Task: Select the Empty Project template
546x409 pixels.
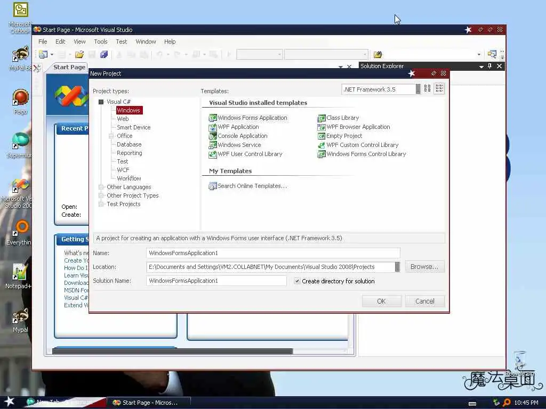Action: tap(340, 136)
